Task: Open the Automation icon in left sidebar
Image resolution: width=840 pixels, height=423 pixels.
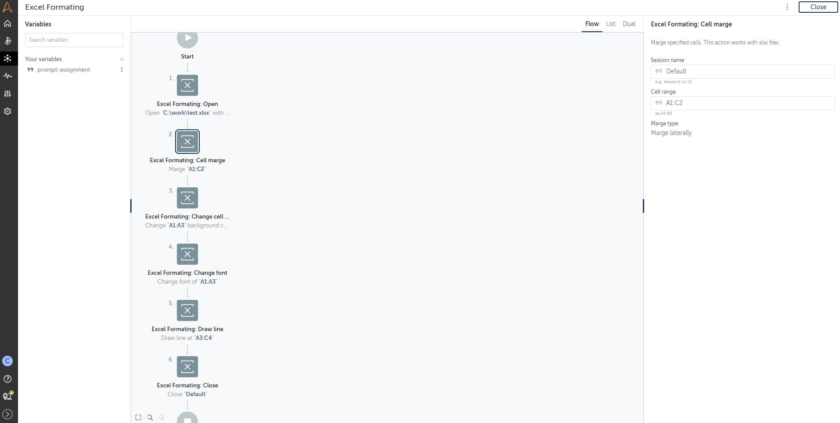Action: pos(7,41)
